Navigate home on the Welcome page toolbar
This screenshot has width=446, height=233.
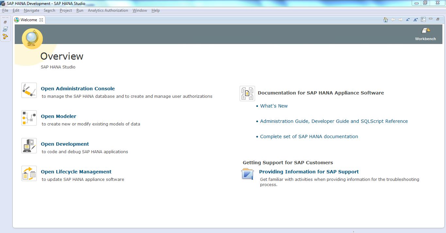point(385,19)
